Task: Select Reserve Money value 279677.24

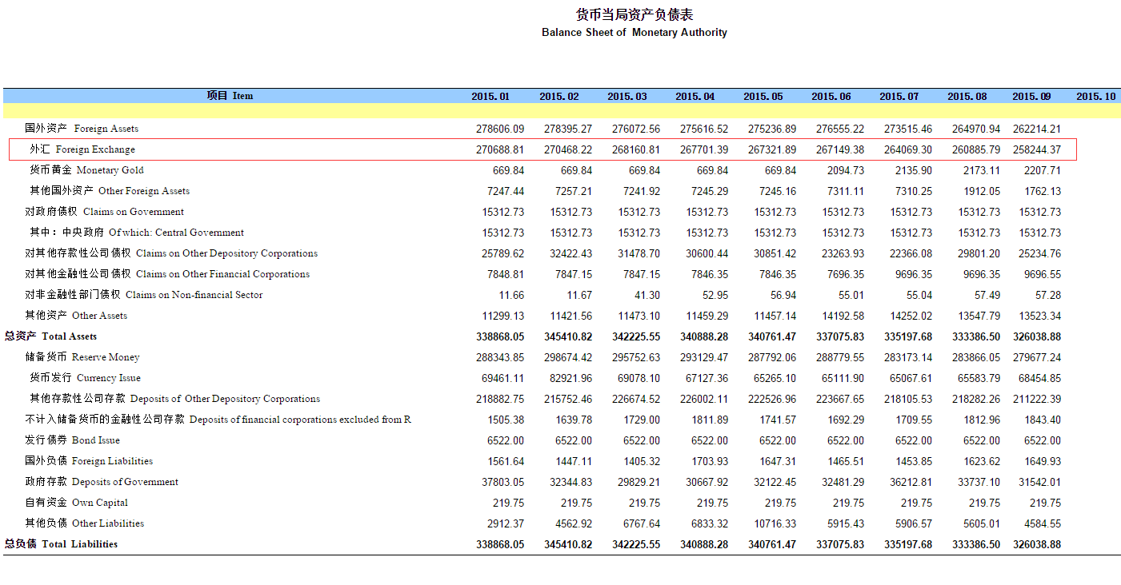Action: point(1037,357)
